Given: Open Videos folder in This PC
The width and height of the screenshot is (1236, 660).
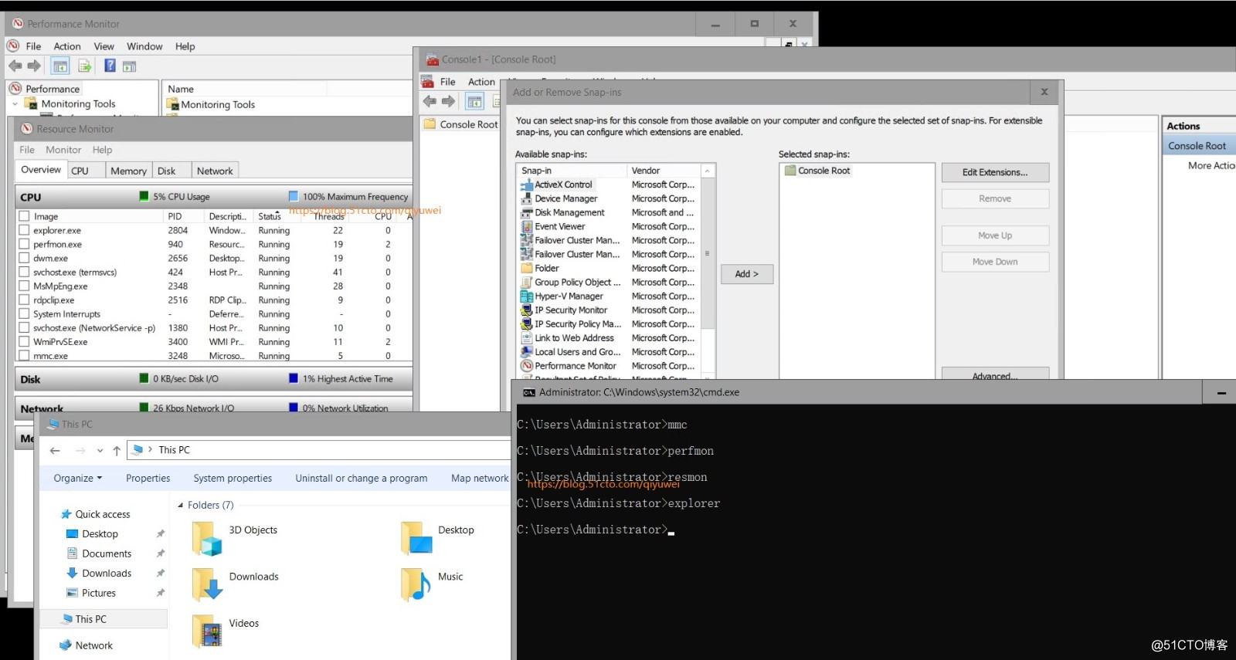Looking at the screenshot, I should [226, 631].
